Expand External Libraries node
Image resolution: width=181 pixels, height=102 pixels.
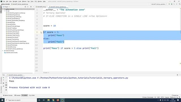(3, 51)
